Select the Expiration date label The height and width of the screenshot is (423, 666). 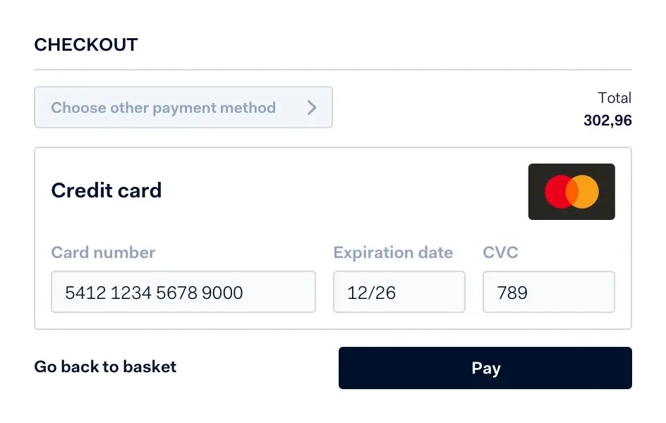tap(393, 252)
